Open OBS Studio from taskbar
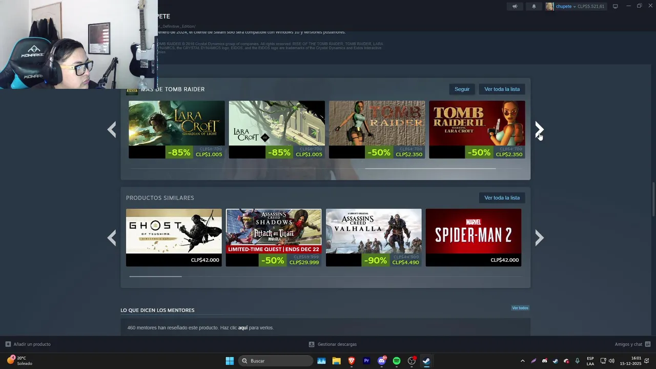Screen dimensions: 656x369 pyautogui.click(x=412, y=361)
